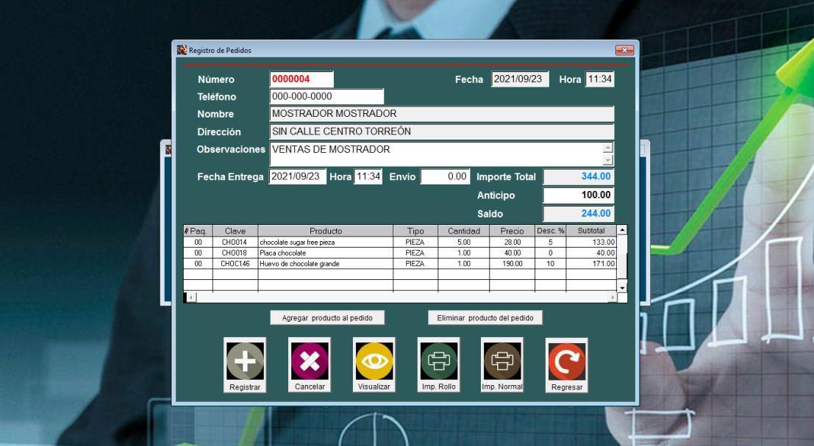The height and width of the screenshot is (446, 814).
Task: Click product table scroll up arrow
Action: tap(622, 229)
